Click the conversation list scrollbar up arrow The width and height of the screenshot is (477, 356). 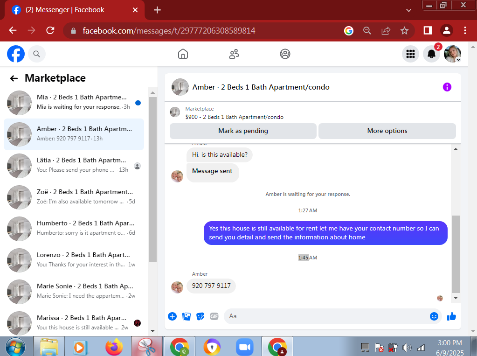point(153,92)
